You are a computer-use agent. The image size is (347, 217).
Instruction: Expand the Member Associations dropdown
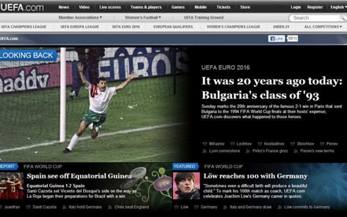(x=80, y=17)
